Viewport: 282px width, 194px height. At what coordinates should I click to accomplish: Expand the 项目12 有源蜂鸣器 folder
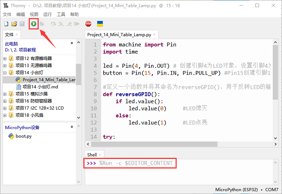pyautogui.click(x=5, y=58)
